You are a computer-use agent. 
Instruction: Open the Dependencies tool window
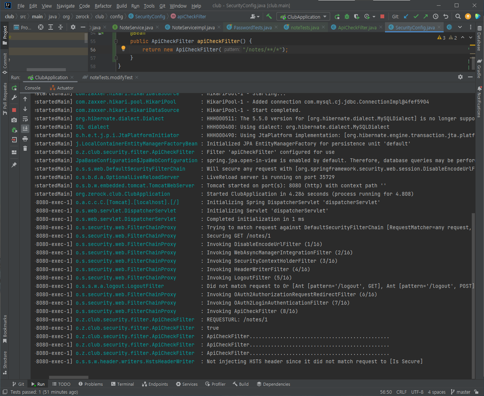coord(273,384)
